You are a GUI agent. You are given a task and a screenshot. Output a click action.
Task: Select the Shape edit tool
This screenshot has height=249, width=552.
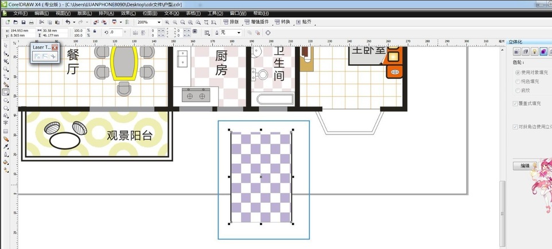pos(6,53)
